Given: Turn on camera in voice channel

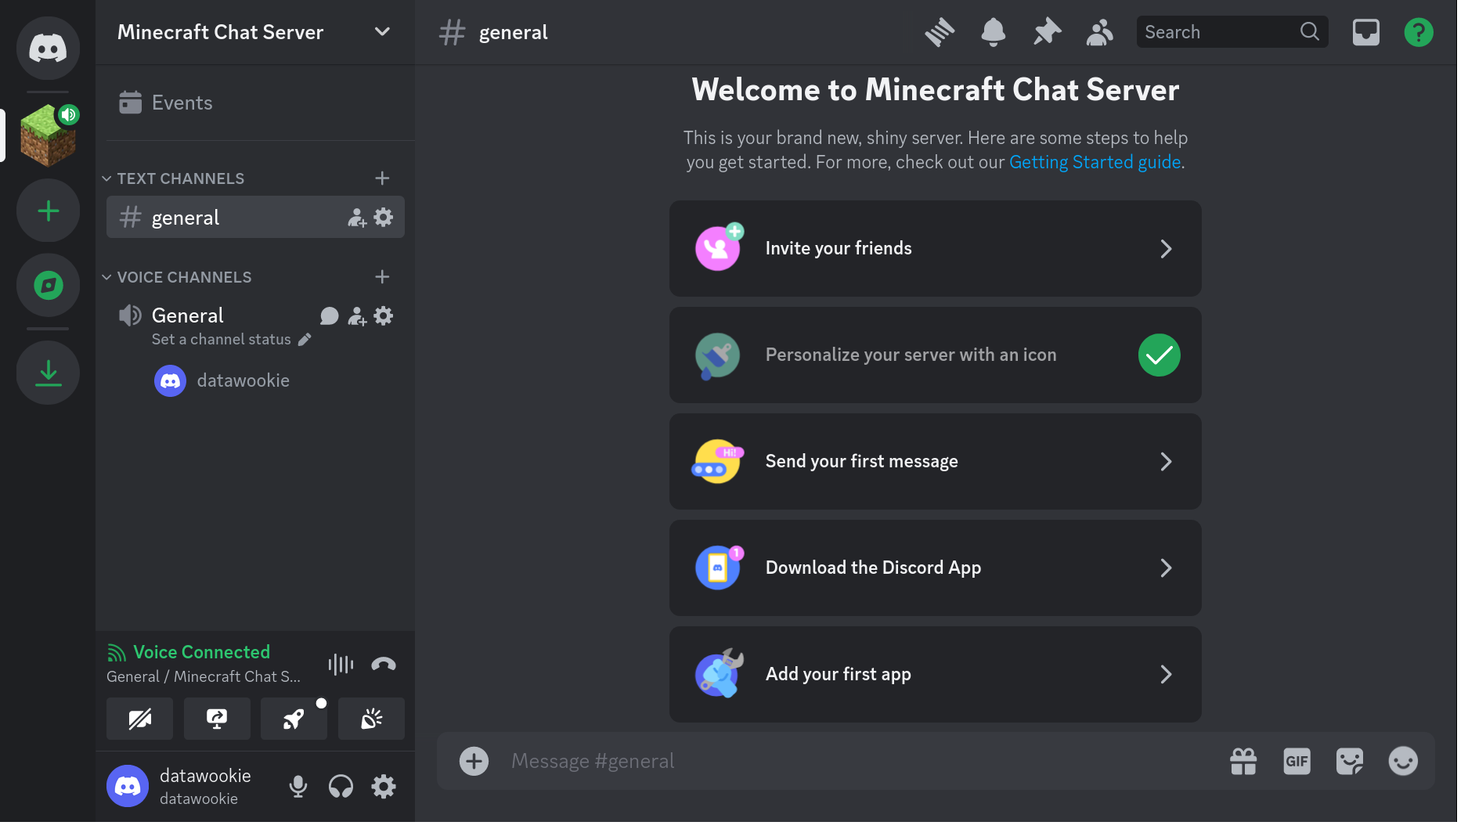Looking at the screenshot, I should [139, 718].
